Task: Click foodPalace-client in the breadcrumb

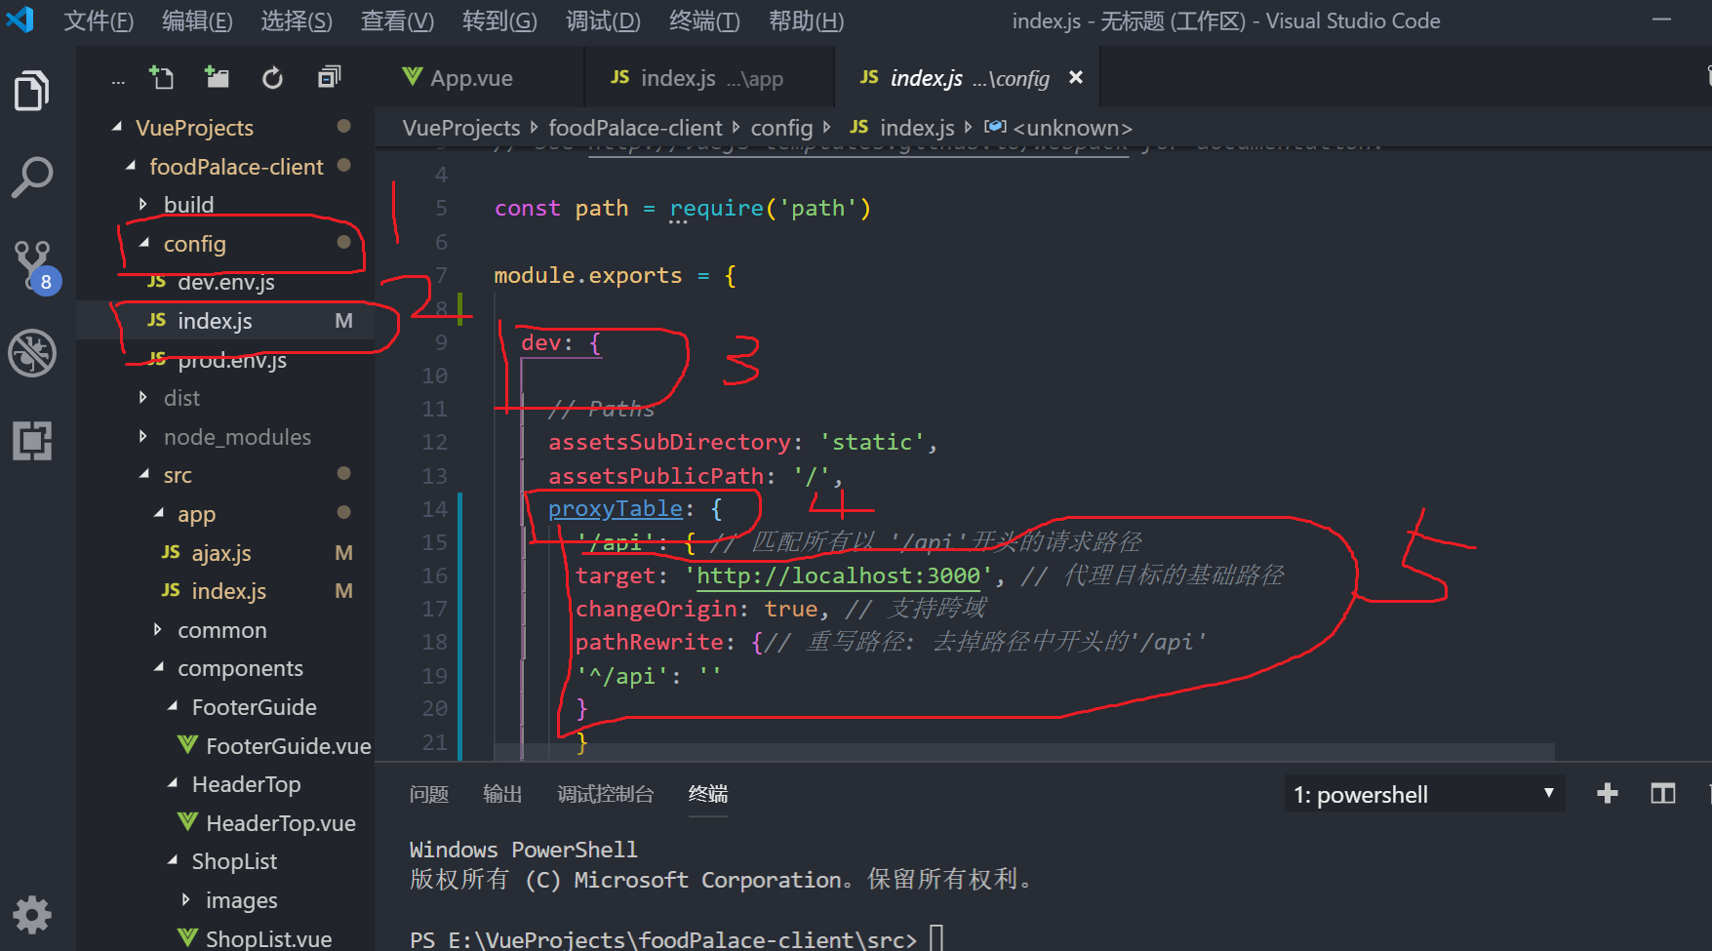Action: [635, 128]
